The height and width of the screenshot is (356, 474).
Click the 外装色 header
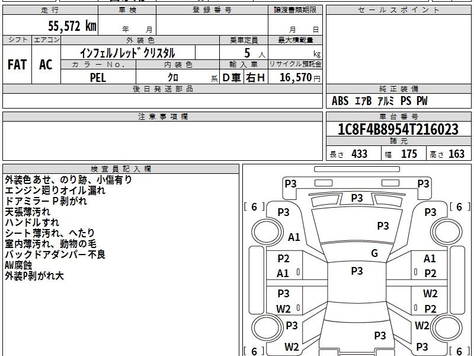140,40
